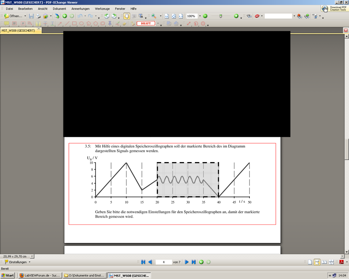Pick the Oval shape tool

pyautogui.click(x=81, y=24)
